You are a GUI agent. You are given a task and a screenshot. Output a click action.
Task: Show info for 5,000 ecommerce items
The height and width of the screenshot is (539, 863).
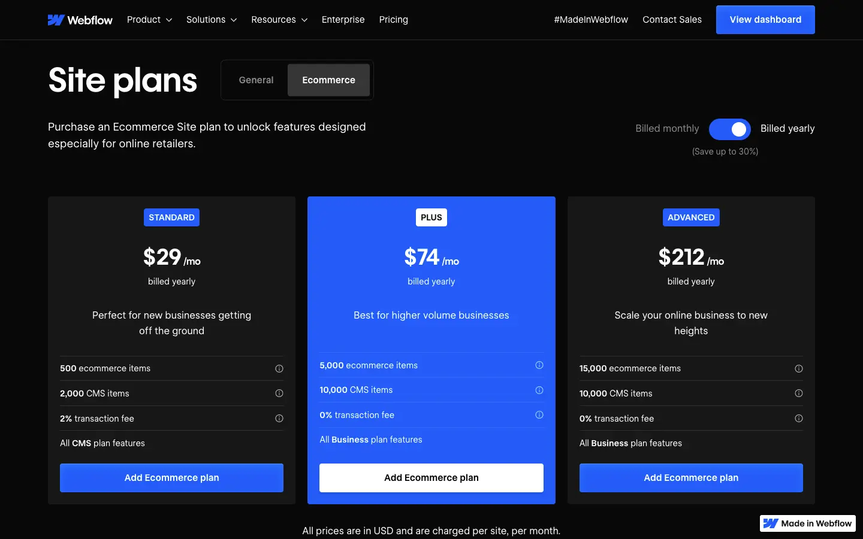click(x=539, y=365)
